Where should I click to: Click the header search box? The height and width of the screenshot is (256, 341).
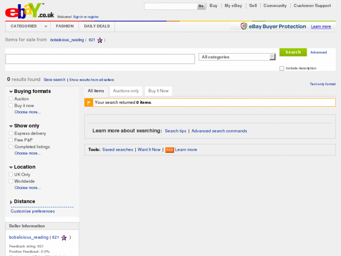tap(171, 6)
